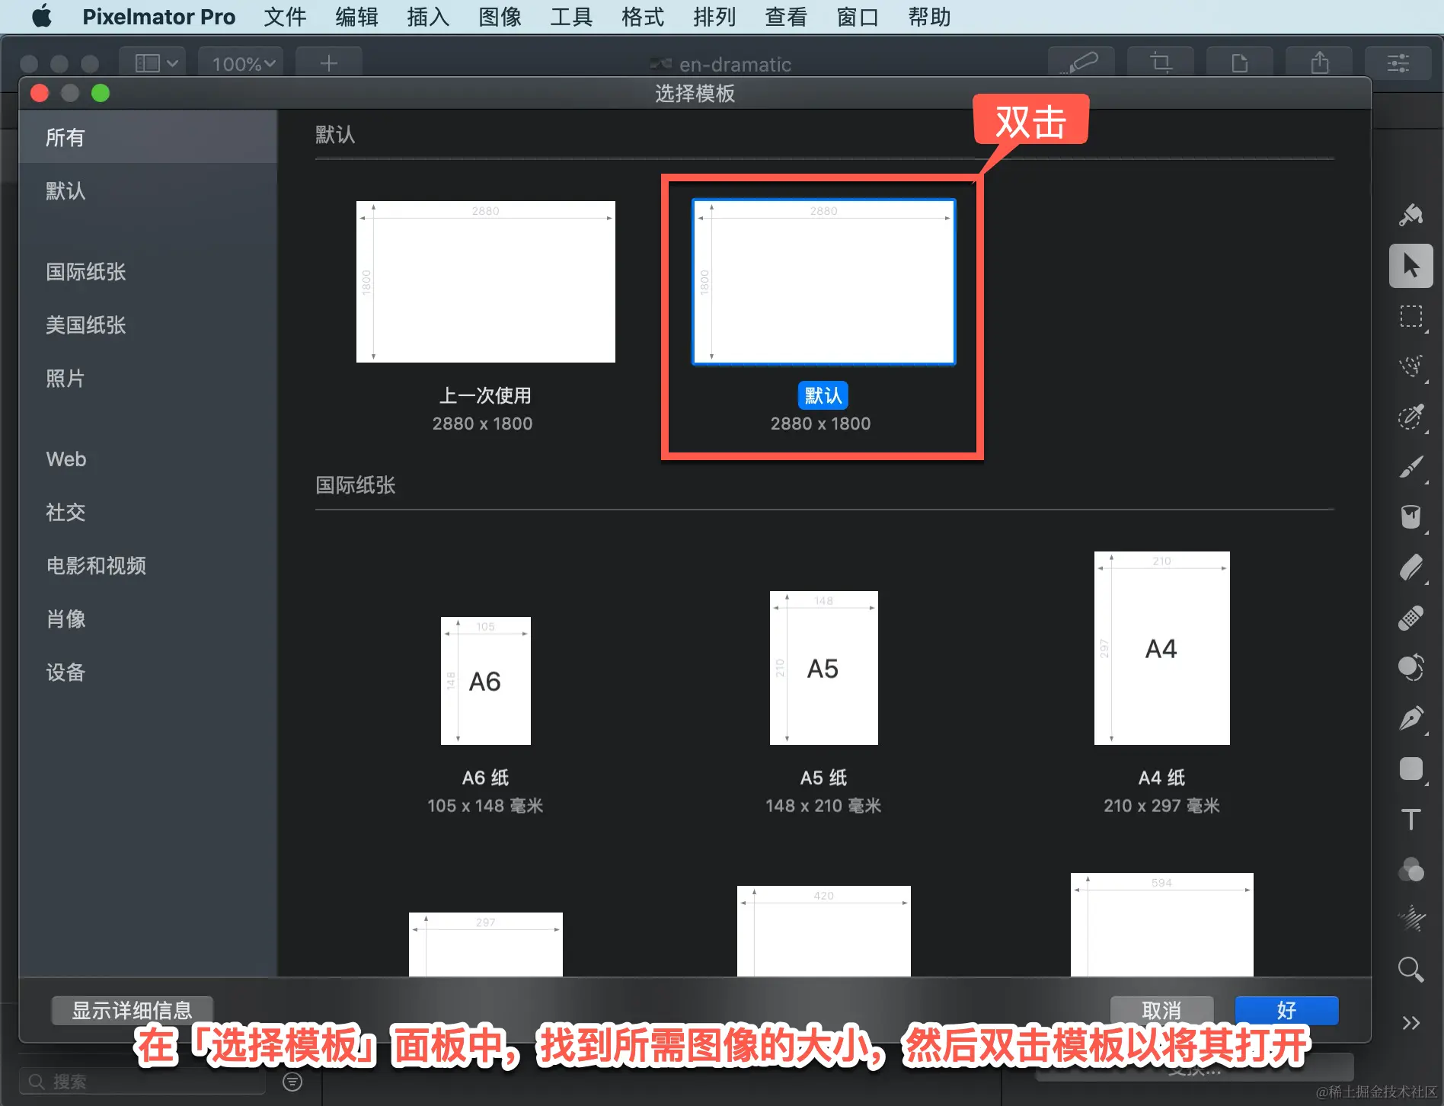Screen dimensions: 1444x1106
Task: Select the Shape rounded-rectangle tool
Action: click(1410, 769)
